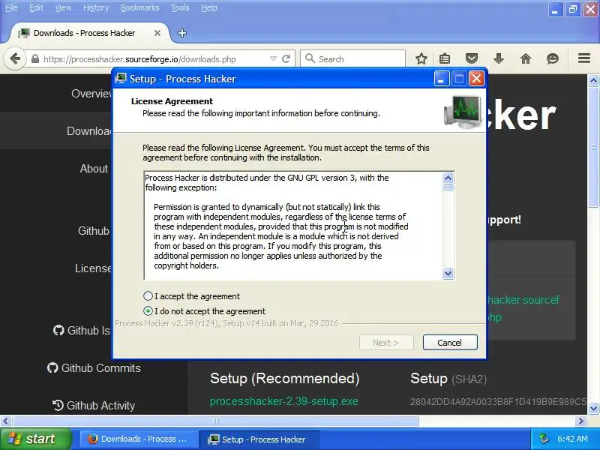Image resolution: width=600 pixels, height=450 pixels.
Task: Open the Bookmarks menu
Action: pos(140,7)
